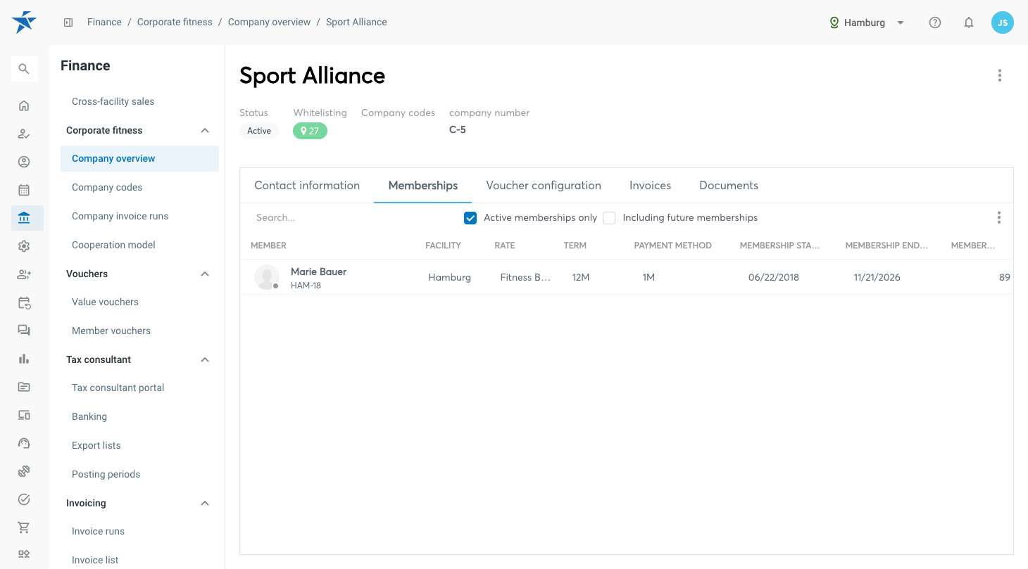Screen dimensions: 1028x569
Task: Select the Finance bank icon in sidebar
Action: pyautogui.click(x=24, y=218)
